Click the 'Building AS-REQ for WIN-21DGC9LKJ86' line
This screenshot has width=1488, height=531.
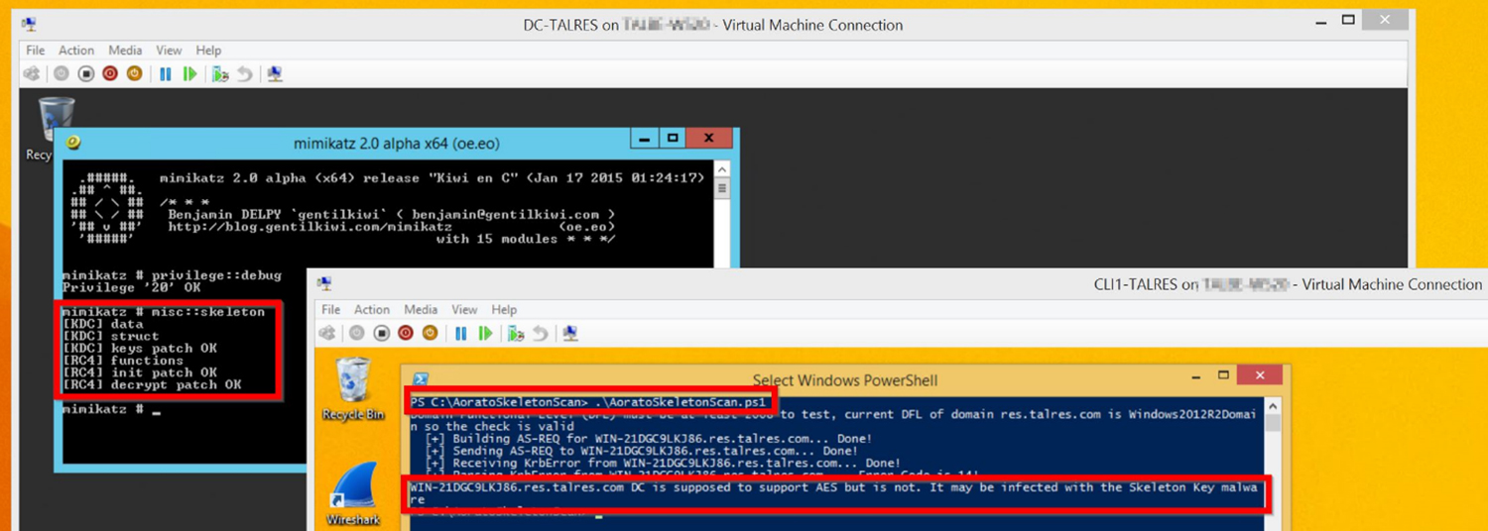point(650,438)
